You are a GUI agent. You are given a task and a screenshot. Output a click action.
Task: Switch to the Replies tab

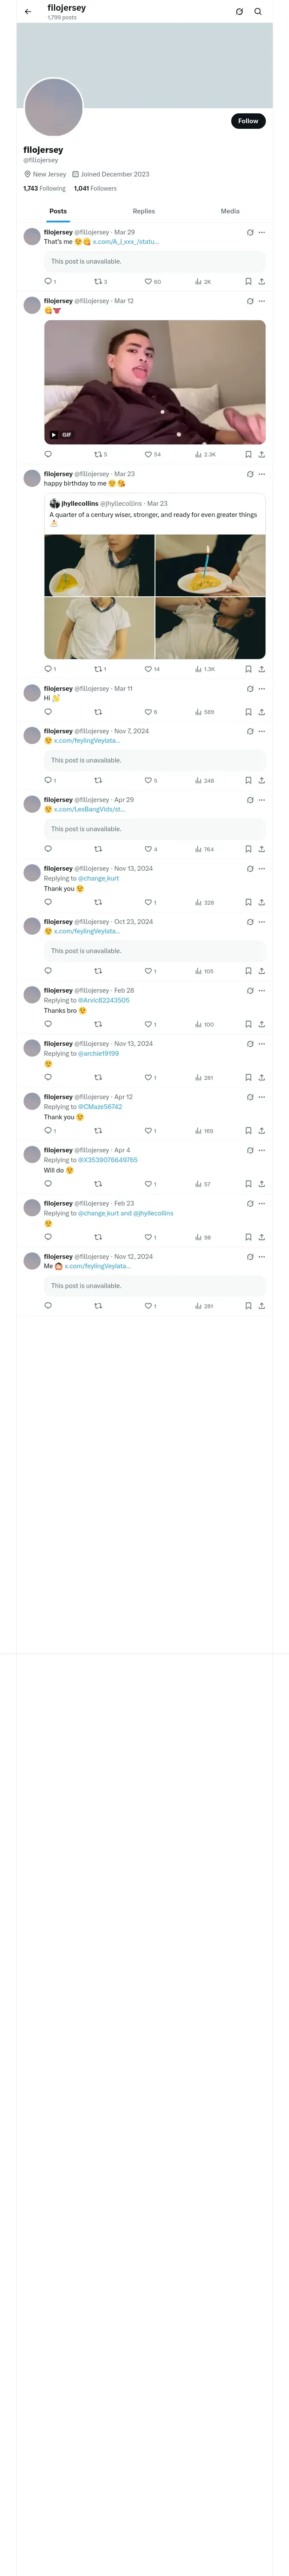coord(143,211)
